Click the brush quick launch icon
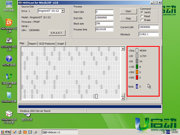The width and height of the screenshot is (180, 135). 20,132
